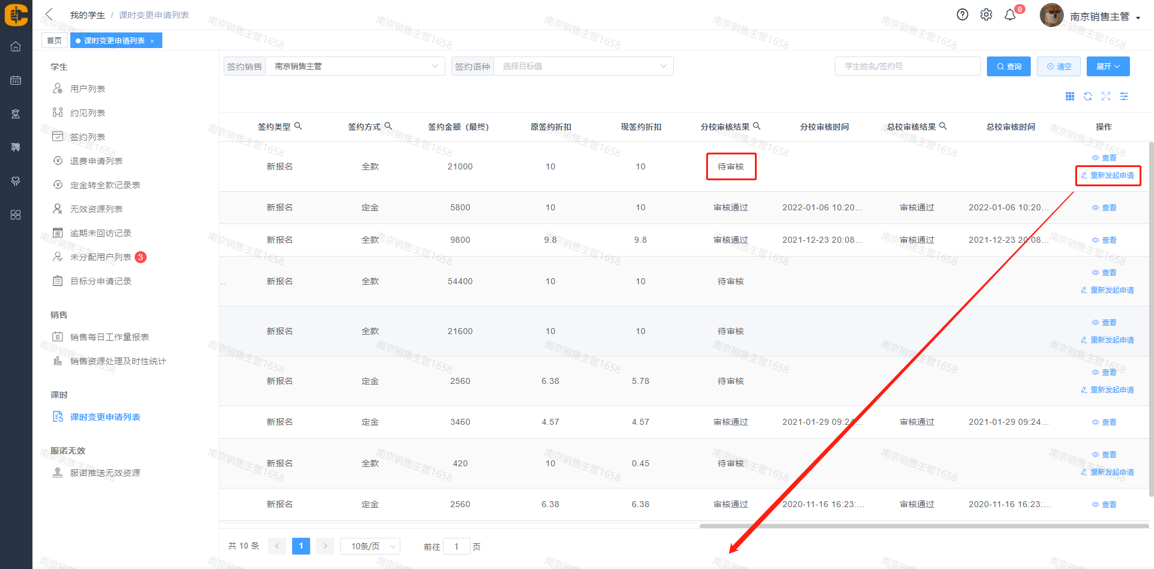Click the back arrow in header
Viewport: 1154px width, 569px height.
tap(49, 14)
